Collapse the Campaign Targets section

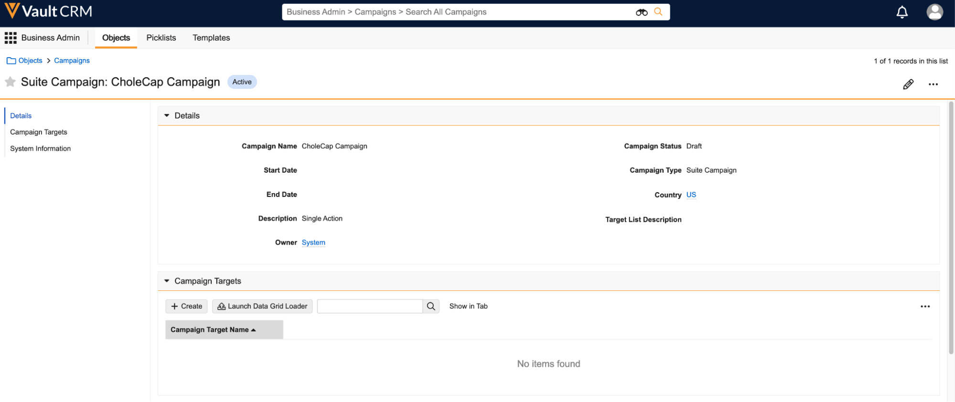pyautogui.click(x=167, y=281)
